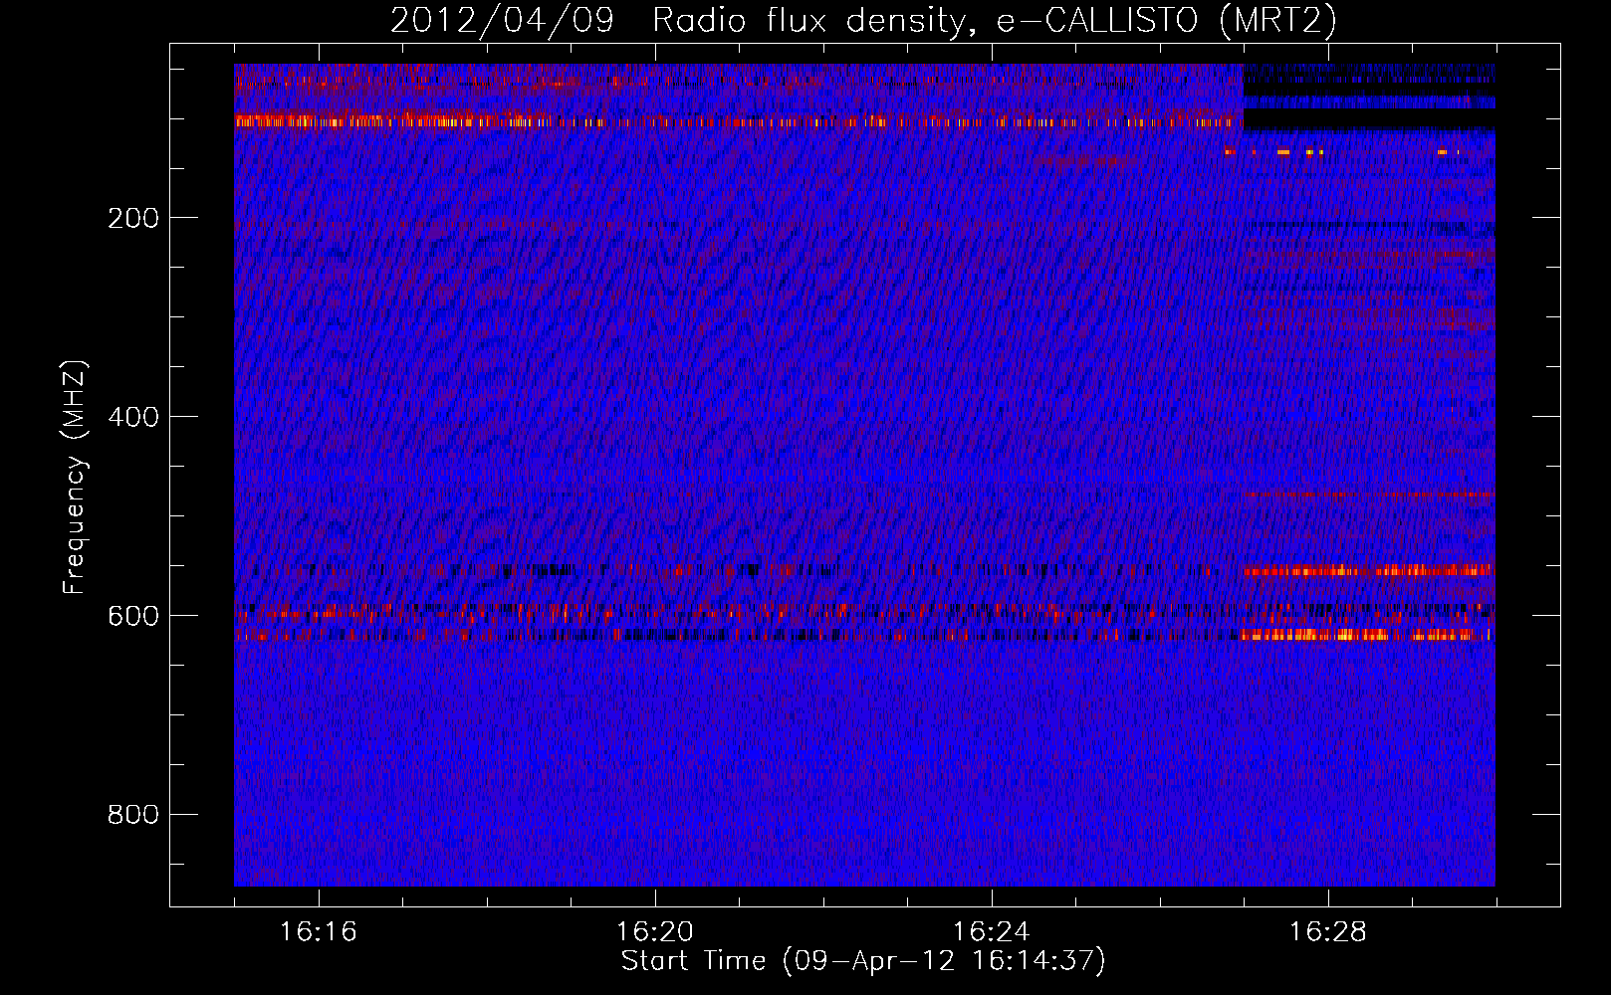Click the 200 frequency tick label
Screen dimensions: 1611x995
coord(133,218)
